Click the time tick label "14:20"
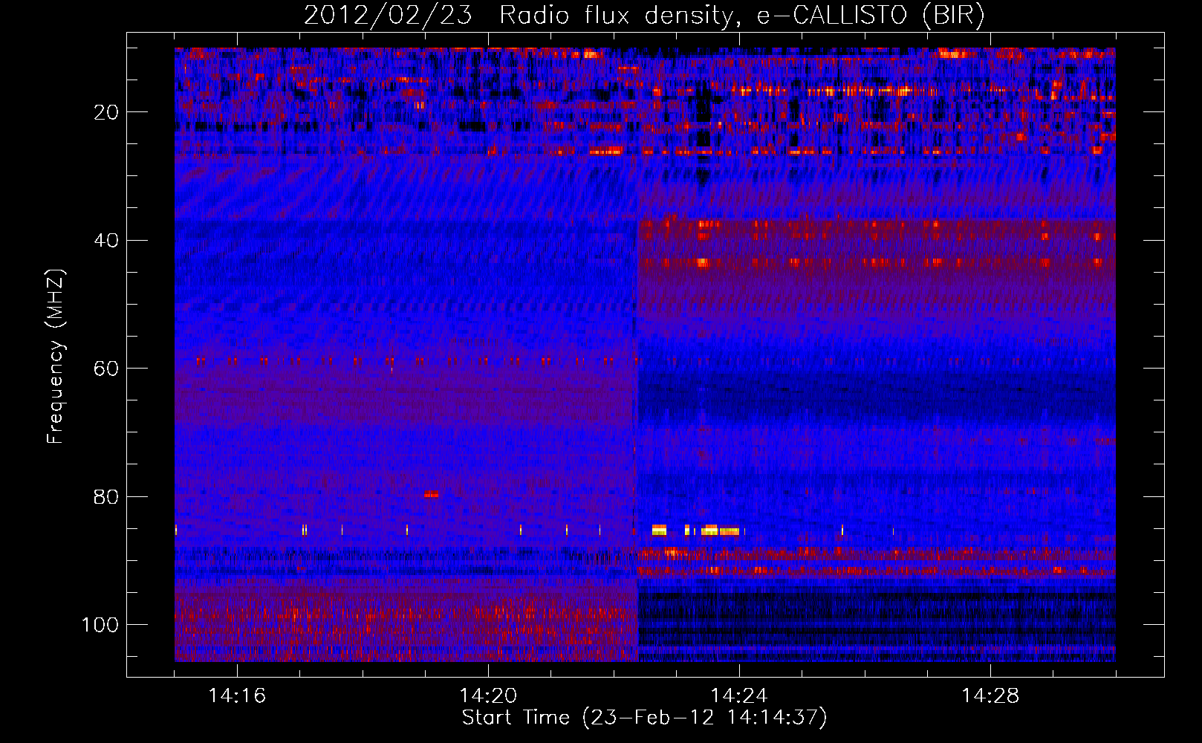This screenshot has width=1202, height=743. 488,695
